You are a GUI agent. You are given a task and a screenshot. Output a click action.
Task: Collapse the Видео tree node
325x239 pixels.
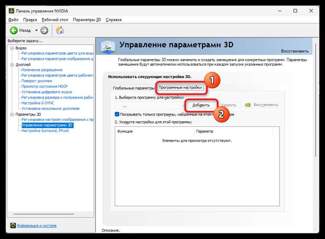click(12, 48)
